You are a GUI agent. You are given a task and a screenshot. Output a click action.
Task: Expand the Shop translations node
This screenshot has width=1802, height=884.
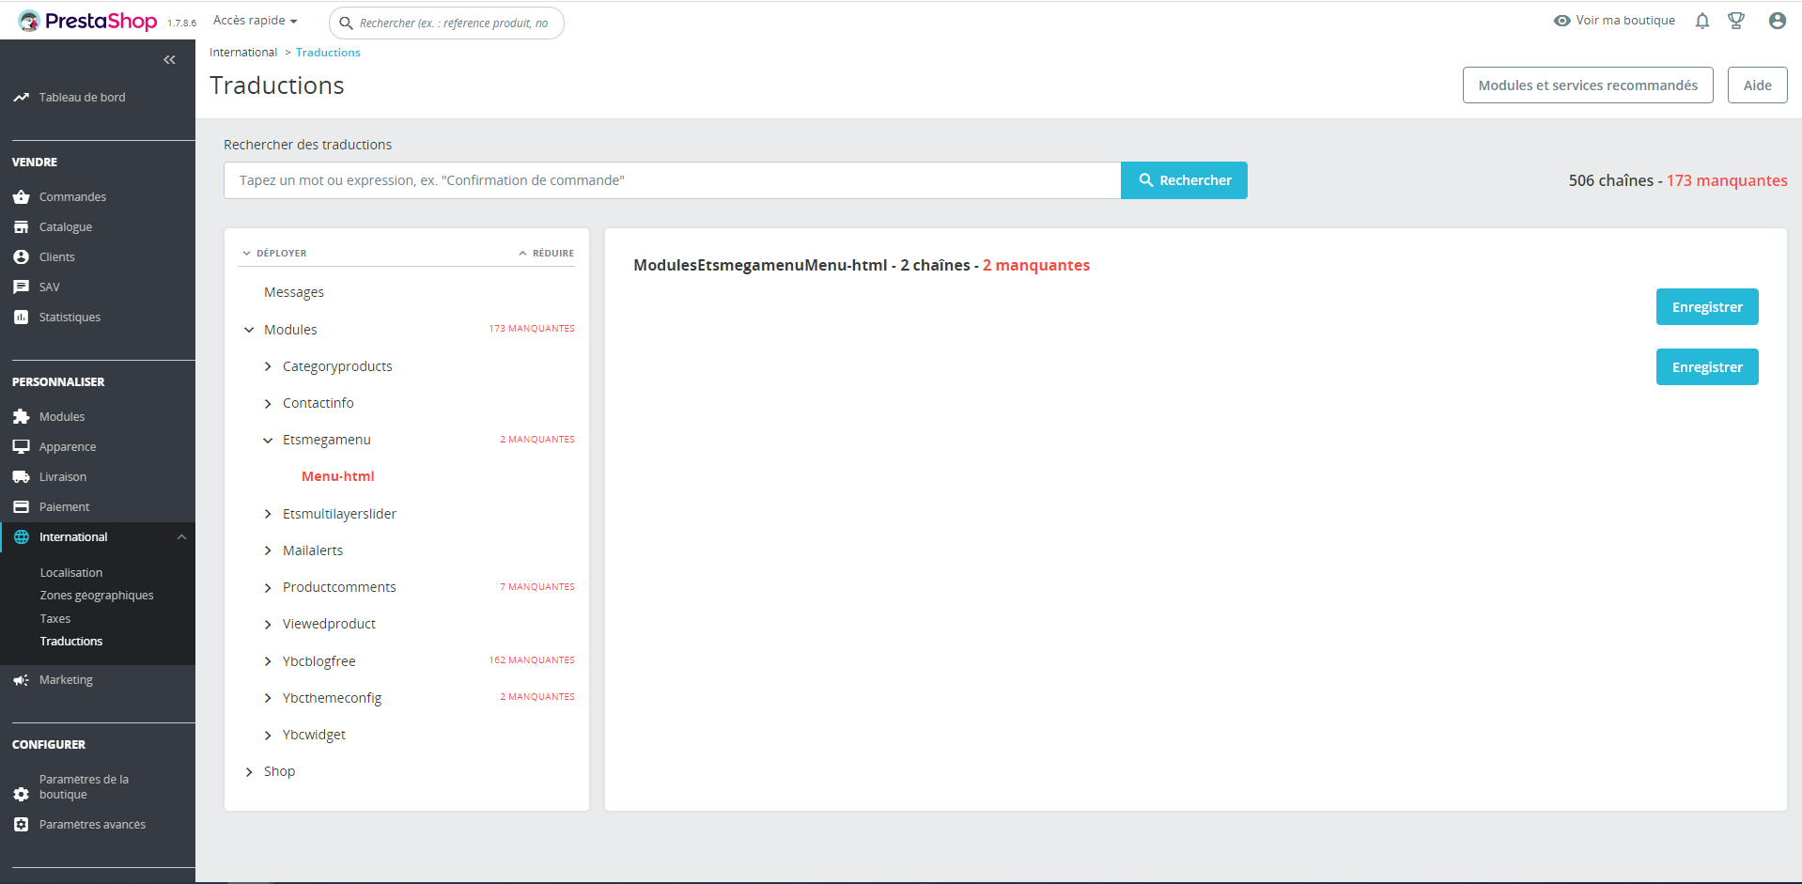tap(249, 772)
